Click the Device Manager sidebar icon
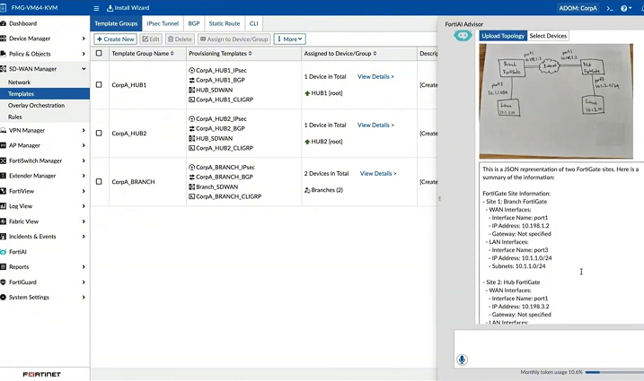Screen dimensions: 644x381 coord(4,39)
